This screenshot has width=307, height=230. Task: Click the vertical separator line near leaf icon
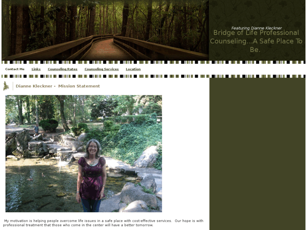coord(13,86)
